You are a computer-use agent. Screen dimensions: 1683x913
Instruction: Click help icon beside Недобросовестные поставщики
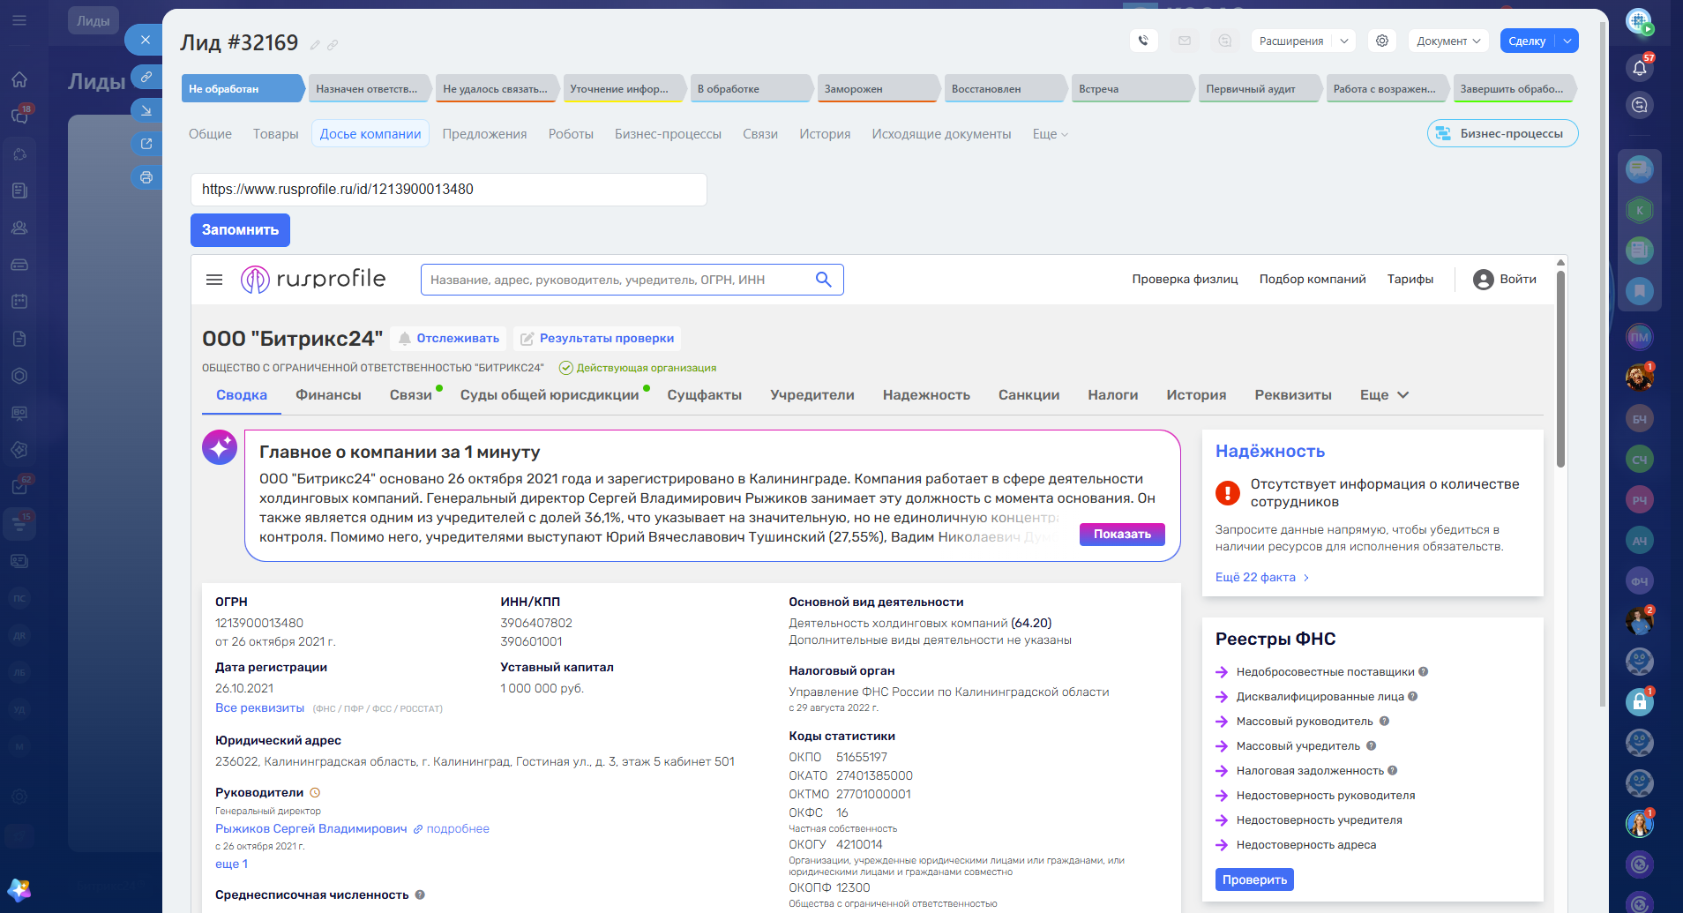(1424, 672)
